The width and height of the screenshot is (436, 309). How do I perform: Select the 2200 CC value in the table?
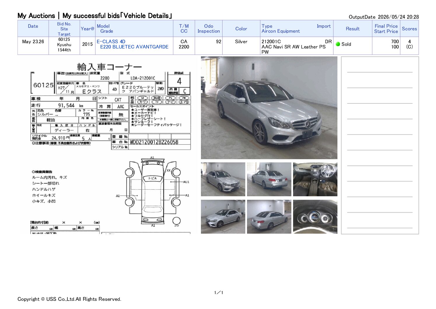click(184, 47)
